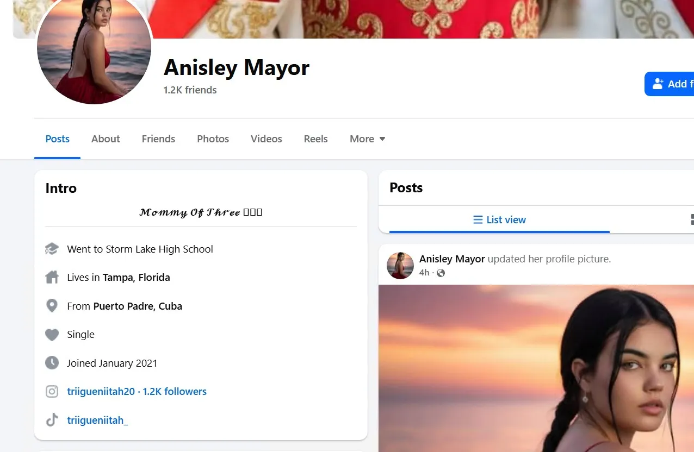
Task: Open the circular profile picture
Action: tap(94, 51)
